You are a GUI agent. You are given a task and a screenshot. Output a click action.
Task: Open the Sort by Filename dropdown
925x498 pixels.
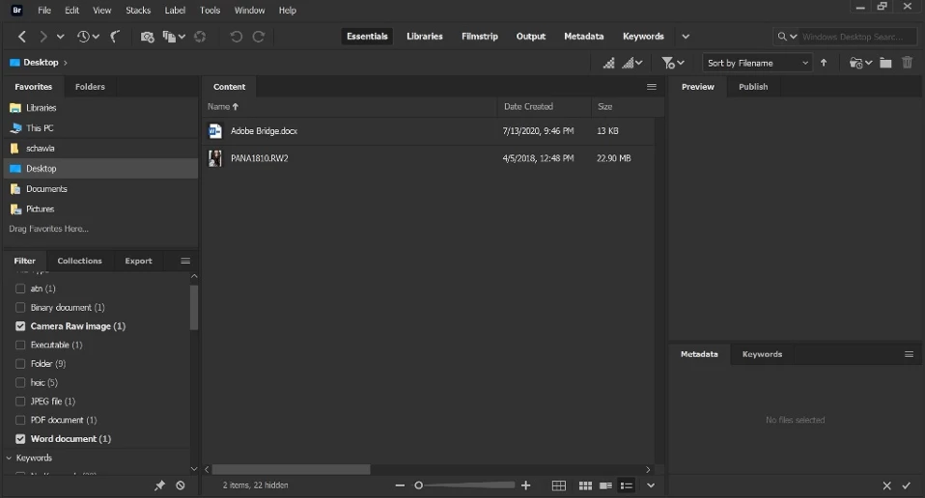(x=757, y=63)
